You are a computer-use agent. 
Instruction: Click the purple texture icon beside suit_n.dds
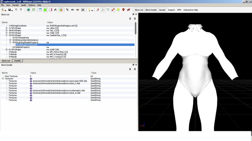pyautogui.click(x=31, y=83)
